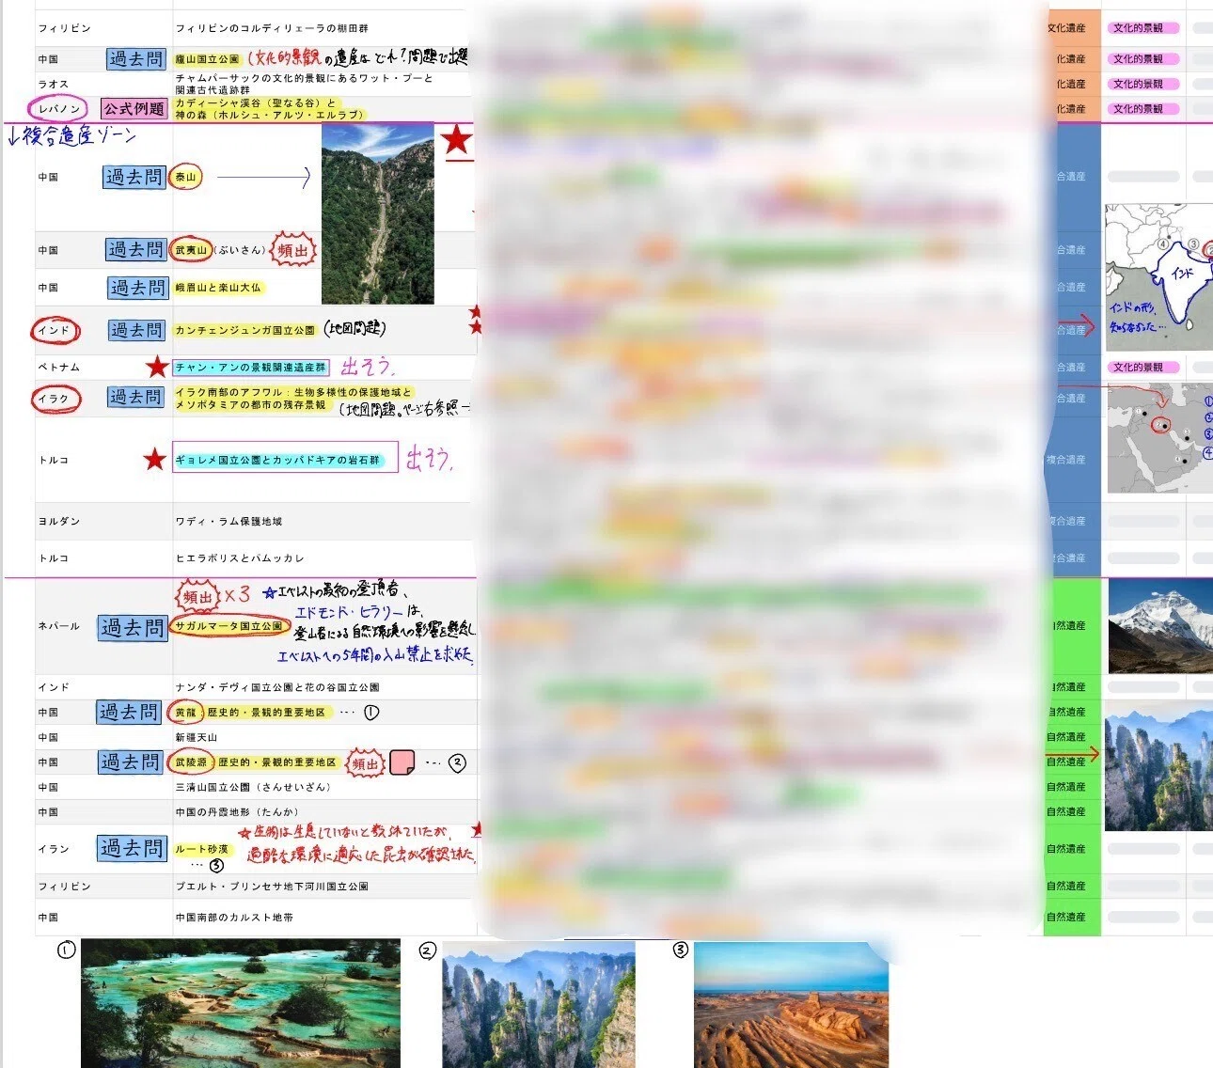Image resolution: width=1213 pixels, height=1068 pixels.
Task: Select circled cell 武夷山
Action: (192, 249)
